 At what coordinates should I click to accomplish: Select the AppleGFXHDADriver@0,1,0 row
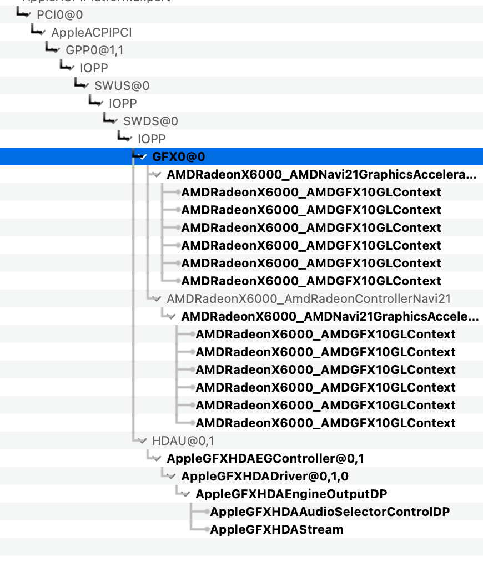click(x=241, y=476)
